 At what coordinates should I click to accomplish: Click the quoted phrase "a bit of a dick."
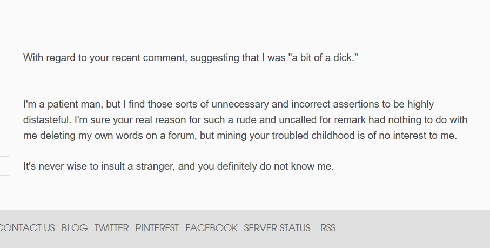tap(325, 57)
